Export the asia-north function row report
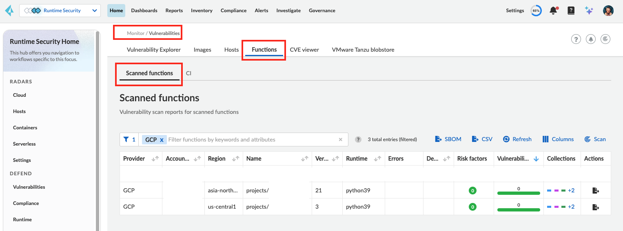 pos(596,190)
